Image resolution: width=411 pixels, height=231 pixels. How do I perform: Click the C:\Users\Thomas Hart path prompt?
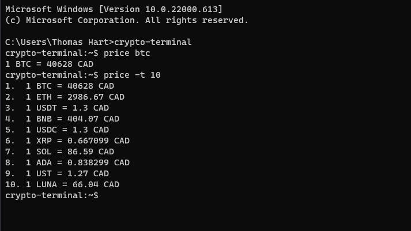(59, 42)
